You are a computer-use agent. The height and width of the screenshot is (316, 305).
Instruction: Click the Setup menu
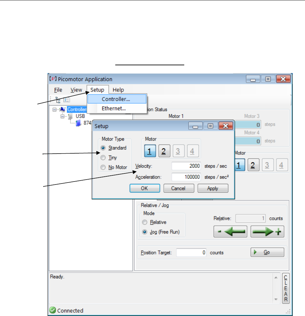tap(97, 90)
